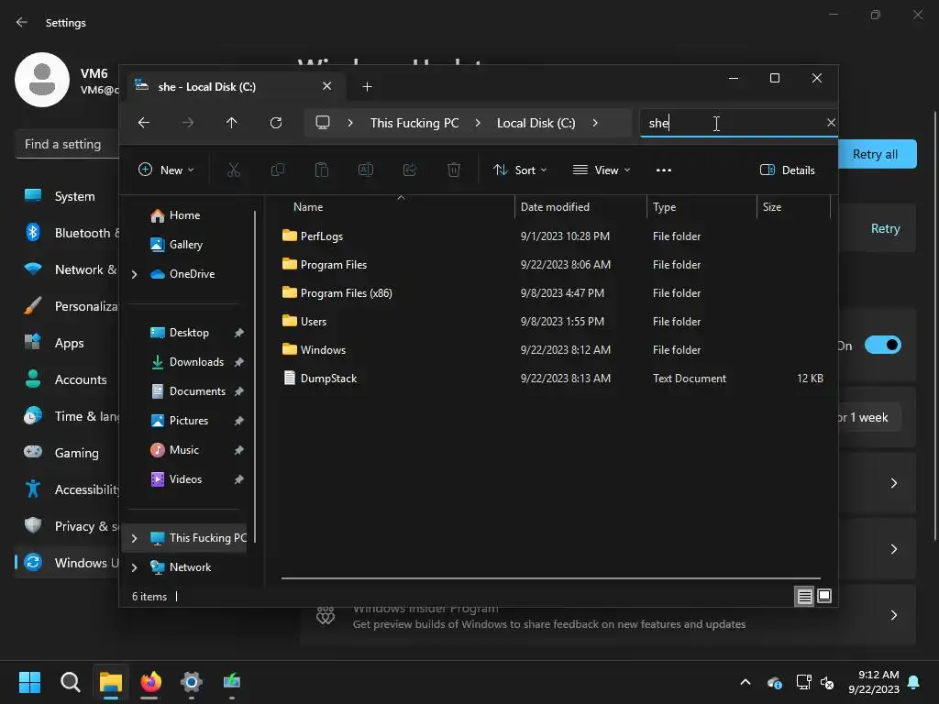Click the Settings window back arrow
This screenshot has height=704, width=939.
click(22, 22)
